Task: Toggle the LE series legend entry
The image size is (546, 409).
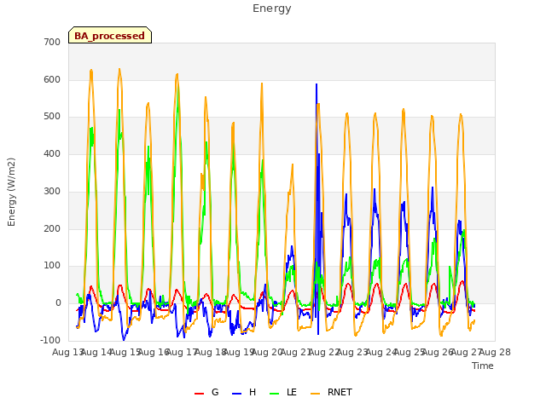Action: tap(283, 393)
